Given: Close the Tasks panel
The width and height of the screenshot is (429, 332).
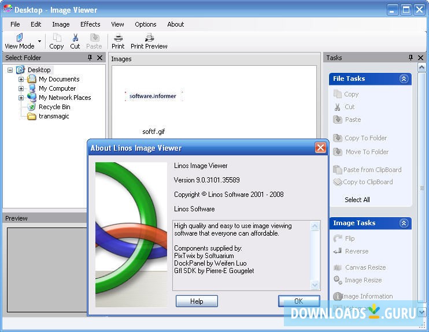Looking at the screenshot, I should [x=421, y=57].
